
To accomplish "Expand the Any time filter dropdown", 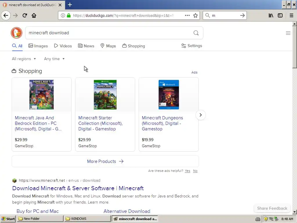I will coord(54,59).
